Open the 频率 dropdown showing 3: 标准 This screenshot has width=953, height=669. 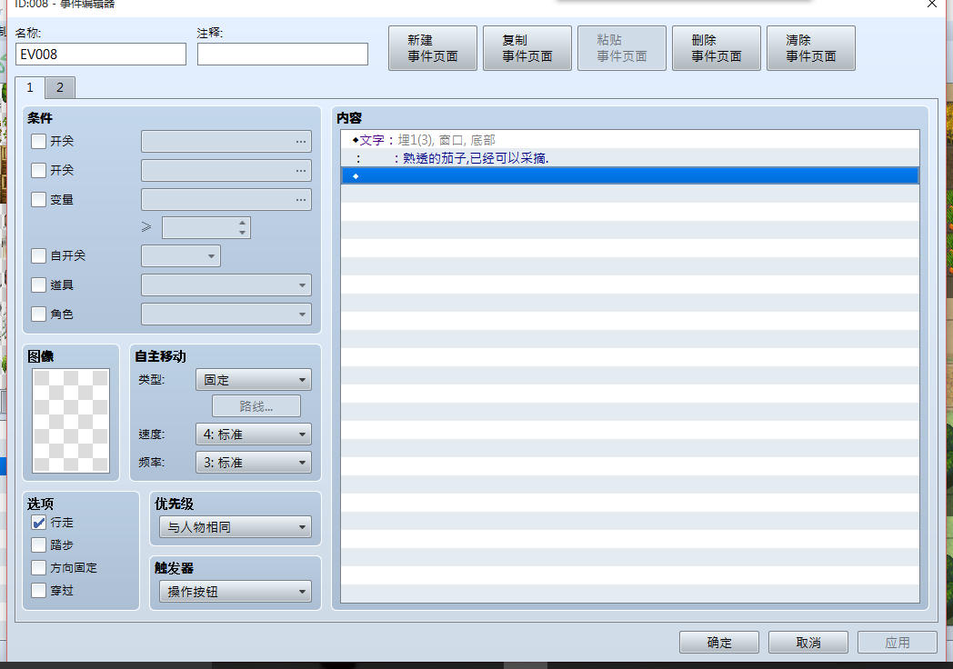(254, 463)
